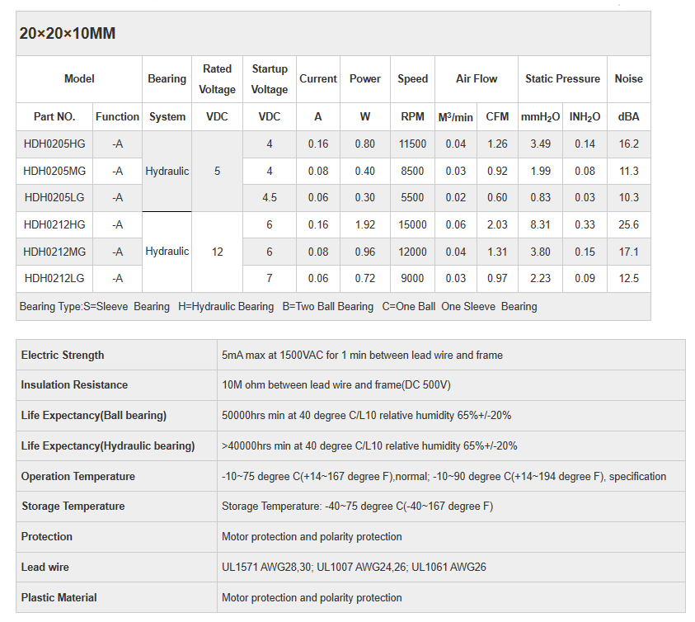Click the -A function cell for HDH0212LG
The image size is (695, 622).
click(117, 279)
